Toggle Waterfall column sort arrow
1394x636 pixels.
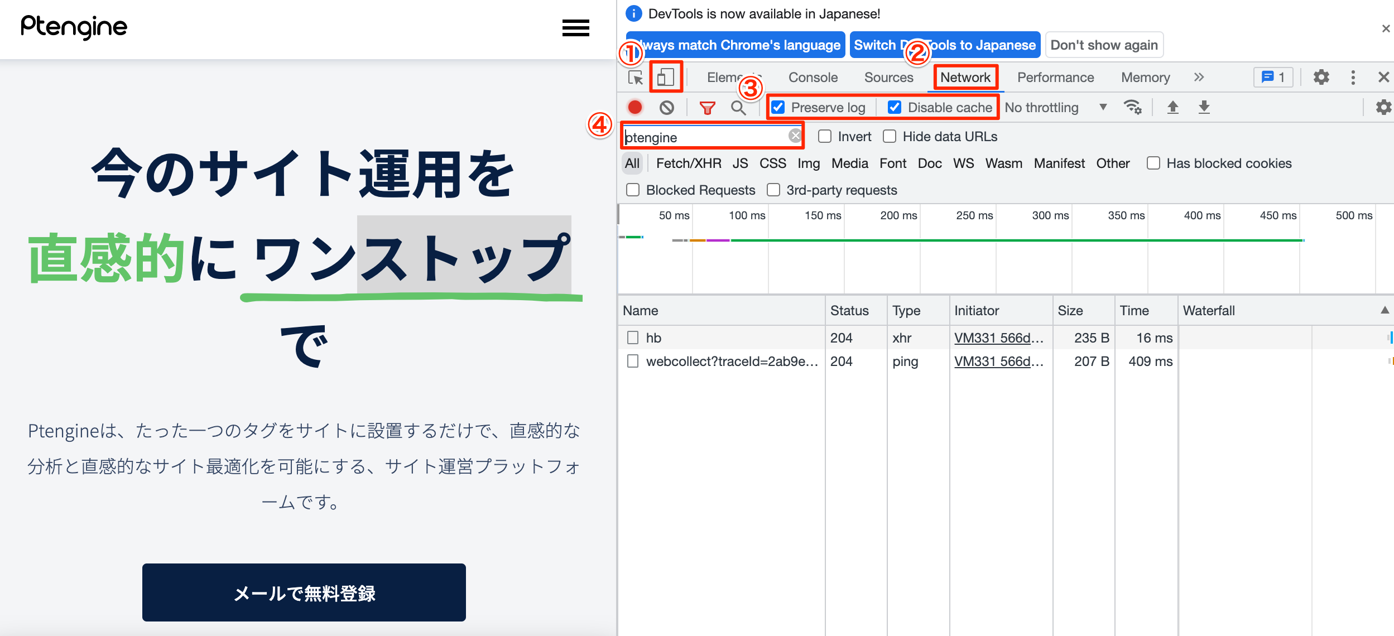point(1385,310)
